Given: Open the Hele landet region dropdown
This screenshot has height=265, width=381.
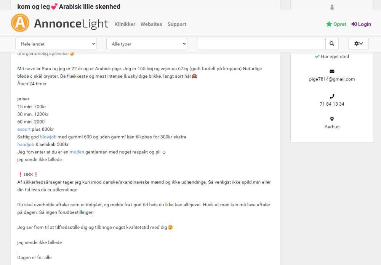Looking at the screenshot, I should point(56,44).
